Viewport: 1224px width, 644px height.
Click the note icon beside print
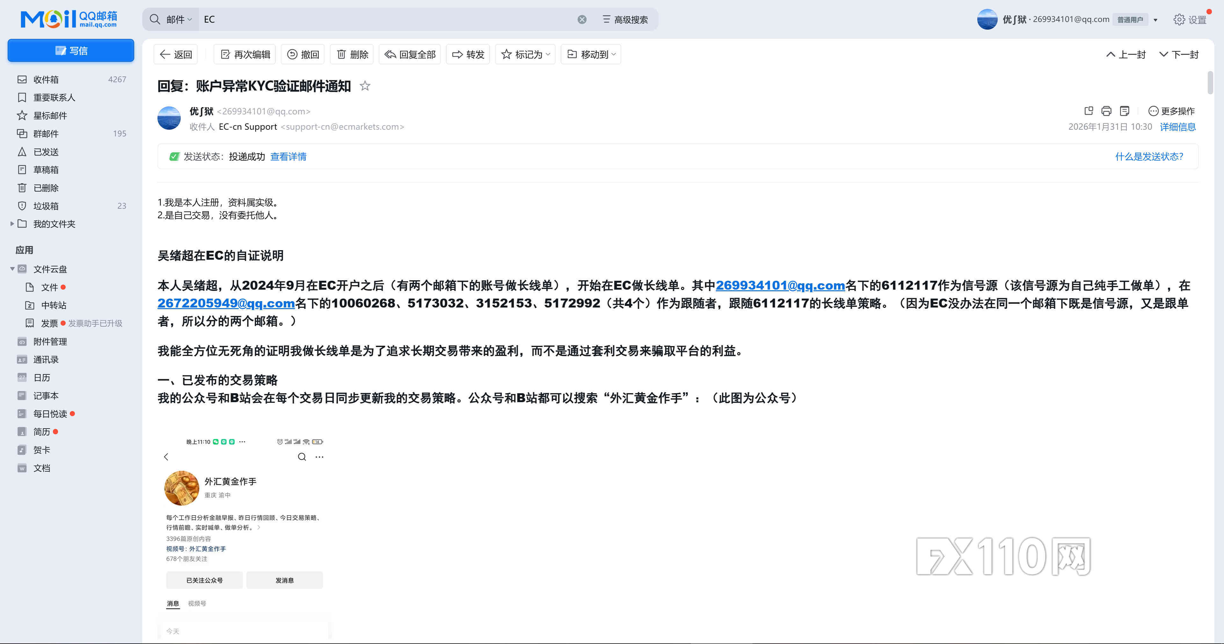(1124, 111)
